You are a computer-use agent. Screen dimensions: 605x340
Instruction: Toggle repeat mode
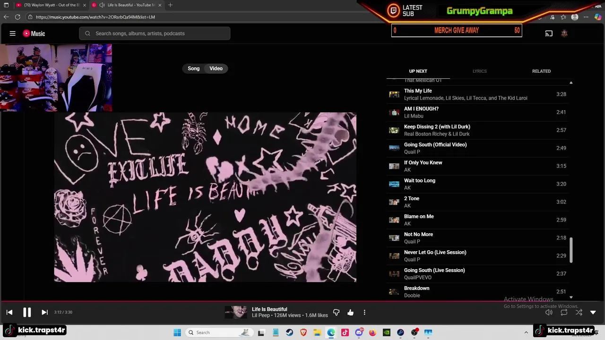(x=564, y=312)
